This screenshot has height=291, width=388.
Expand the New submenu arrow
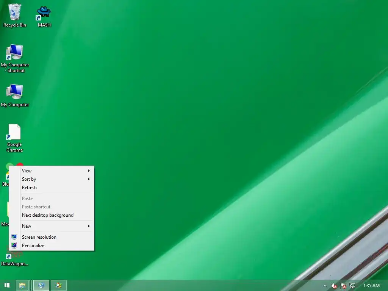pos(89,226)
